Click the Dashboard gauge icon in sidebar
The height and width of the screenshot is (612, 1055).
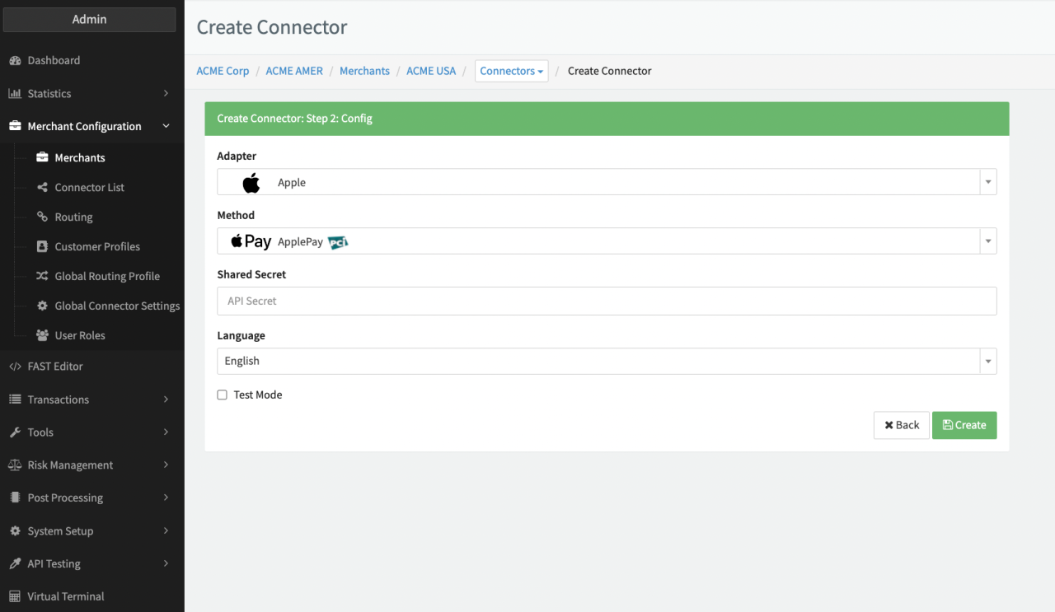[15, 61]
